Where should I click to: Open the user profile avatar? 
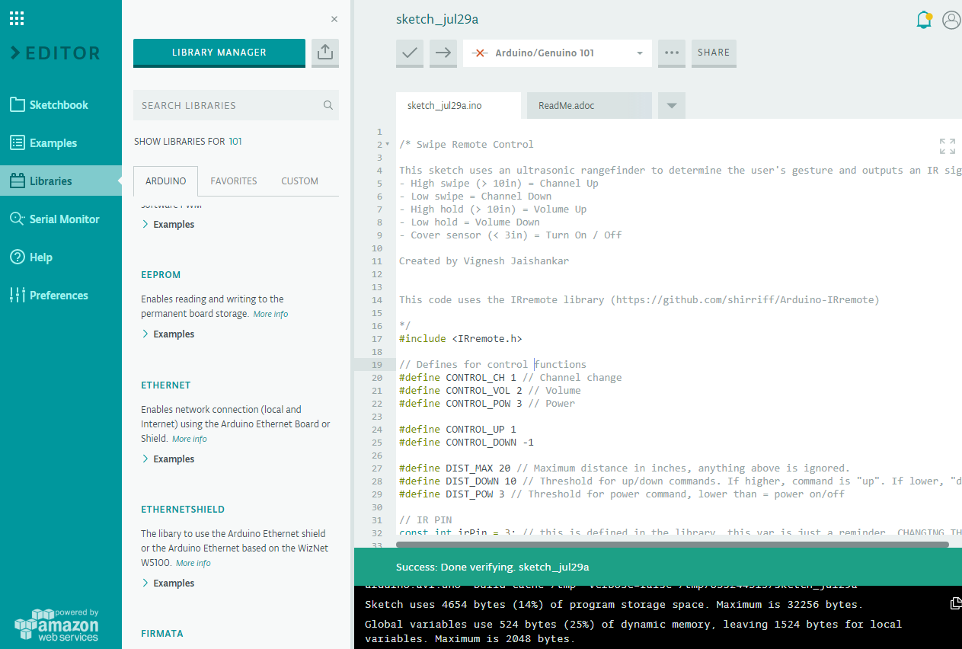(951, 20)
